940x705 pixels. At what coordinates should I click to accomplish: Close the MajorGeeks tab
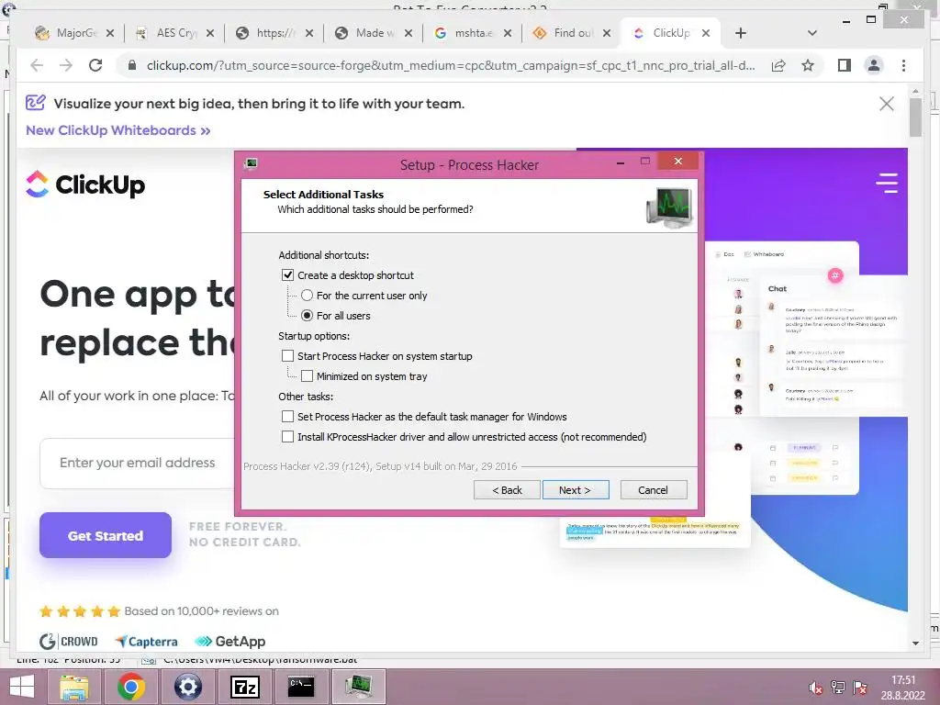click(110, 33)
